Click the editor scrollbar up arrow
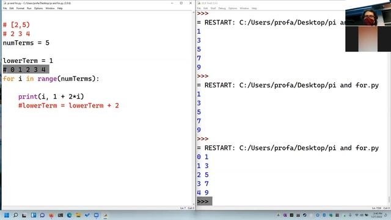Screen dimensions: 391x220 [194, 12]
